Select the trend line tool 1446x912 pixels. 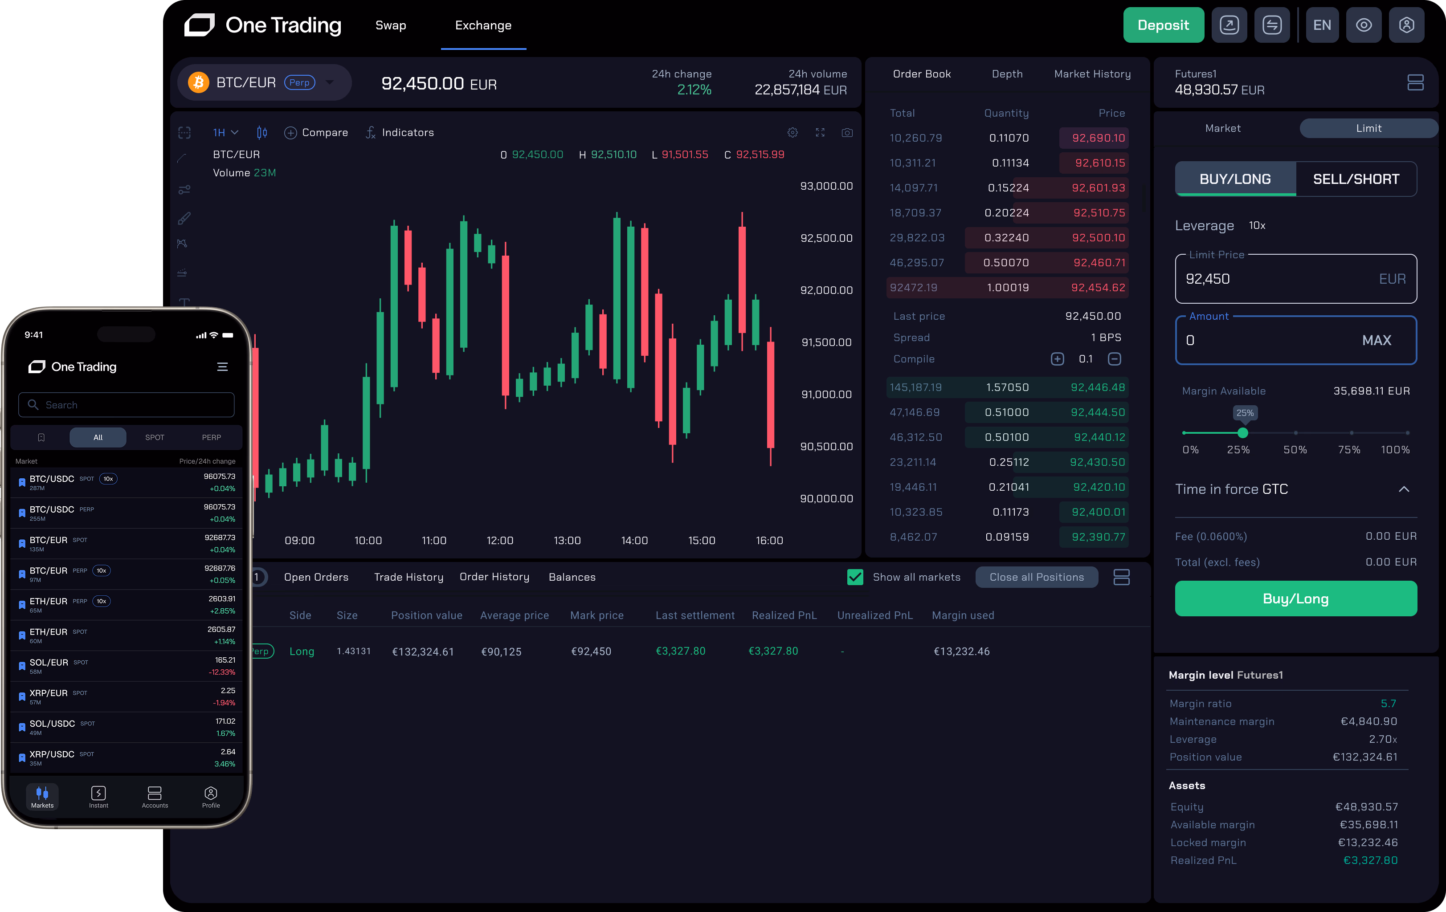pos(184,158)
